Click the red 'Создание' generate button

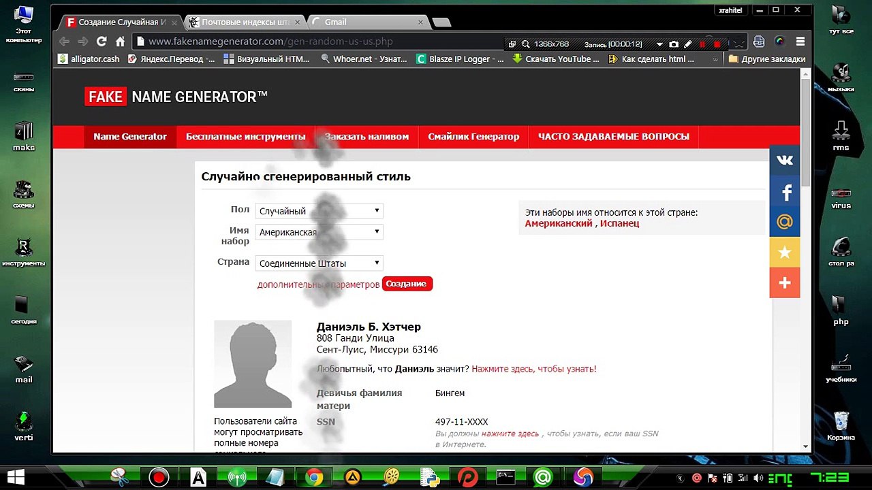point(407,284)
